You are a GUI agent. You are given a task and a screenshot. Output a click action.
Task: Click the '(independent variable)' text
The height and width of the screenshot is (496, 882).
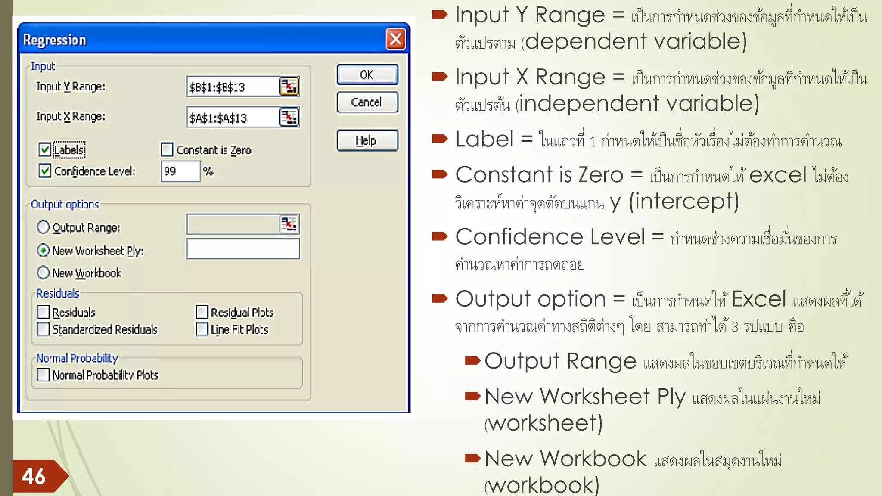(x=637, y=104)
